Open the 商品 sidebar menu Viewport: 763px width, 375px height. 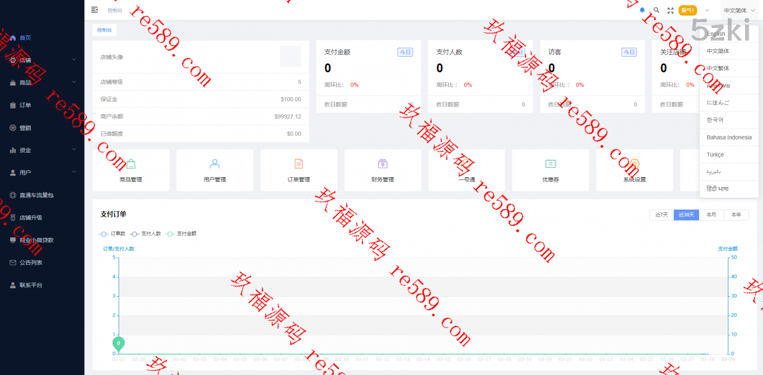coord(42,83)
